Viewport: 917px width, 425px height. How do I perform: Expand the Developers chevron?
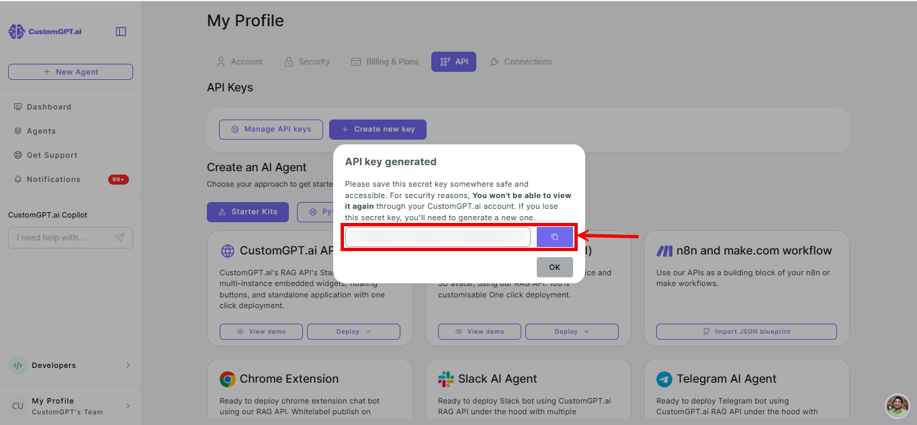coord(128,365)
